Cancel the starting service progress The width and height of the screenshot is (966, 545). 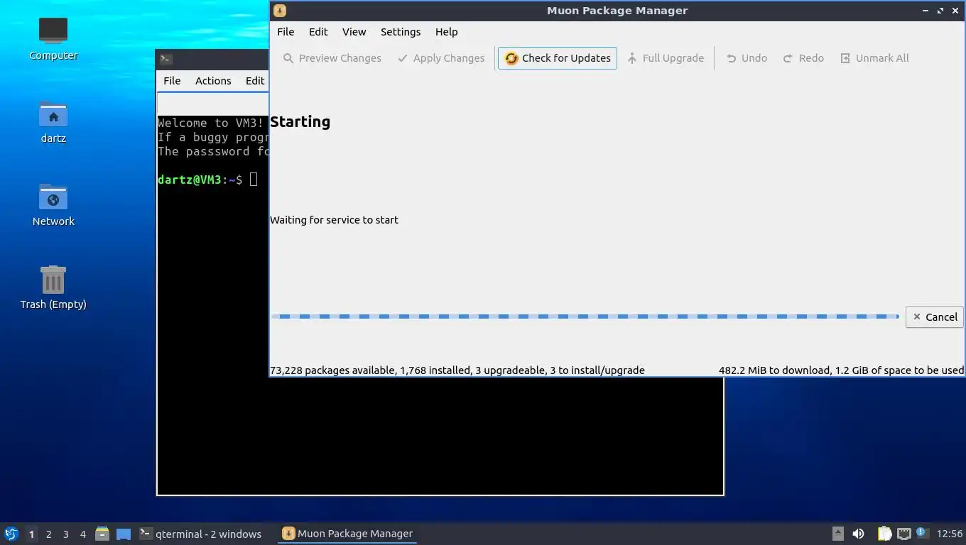pos(935,317)
